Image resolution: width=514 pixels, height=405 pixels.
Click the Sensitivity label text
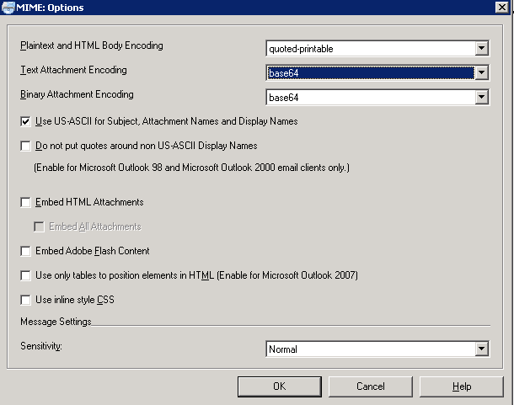(41, 346)
